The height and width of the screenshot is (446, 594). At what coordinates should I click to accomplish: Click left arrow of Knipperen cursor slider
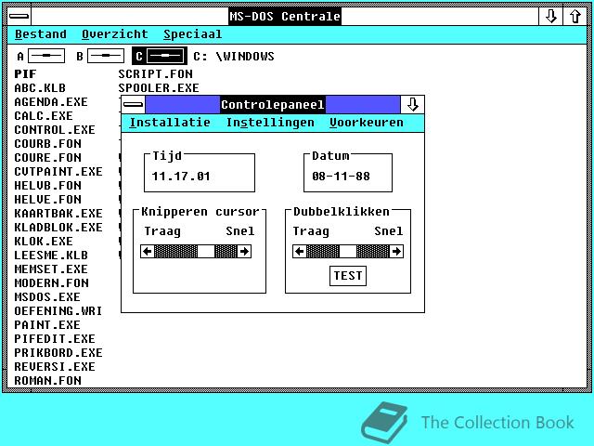coord(148,251)
